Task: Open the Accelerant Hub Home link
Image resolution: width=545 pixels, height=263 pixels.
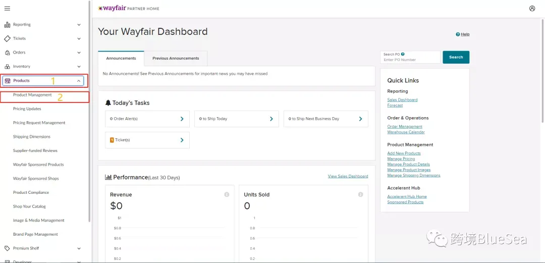Action: tap(407, 196)
